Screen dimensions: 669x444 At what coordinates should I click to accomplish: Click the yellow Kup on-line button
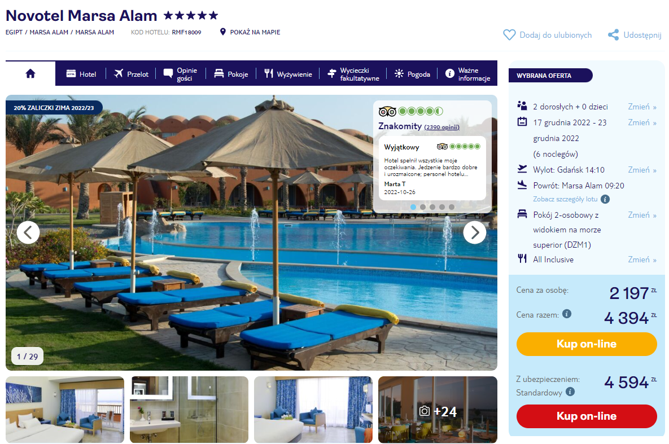click(586, 344)
